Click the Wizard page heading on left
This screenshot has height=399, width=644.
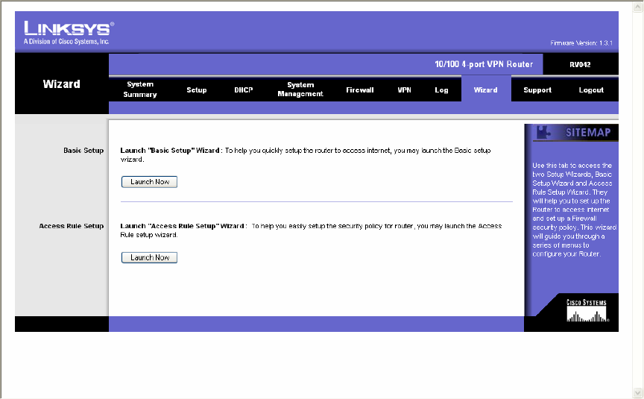(x=62, y=84)
